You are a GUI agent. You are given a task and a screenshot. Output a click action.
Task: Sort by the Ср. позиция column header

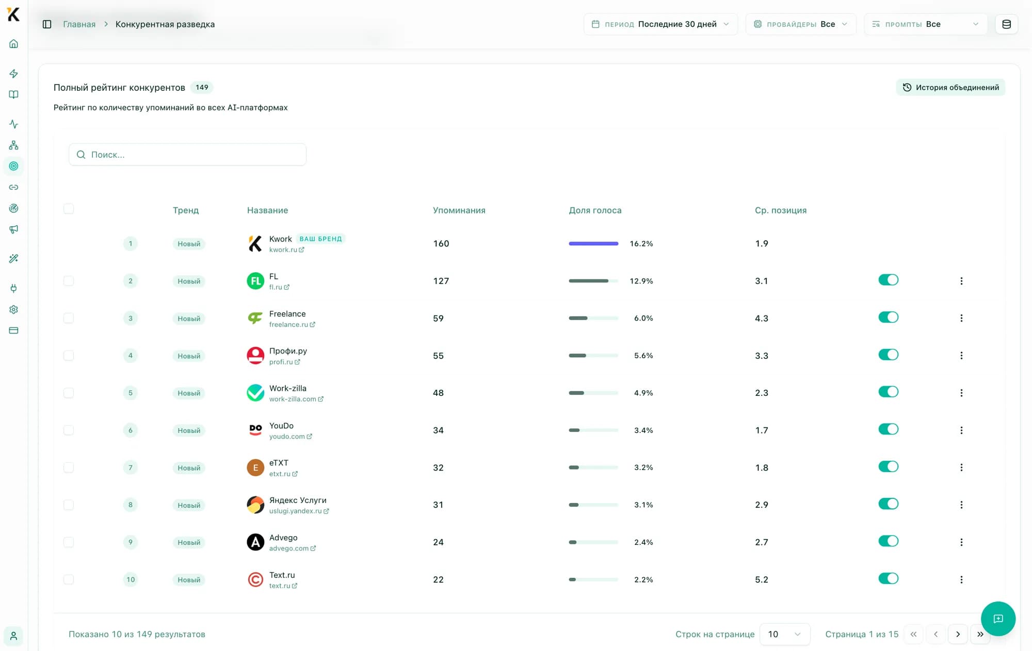pyautogui.click(x=781, y=210)
